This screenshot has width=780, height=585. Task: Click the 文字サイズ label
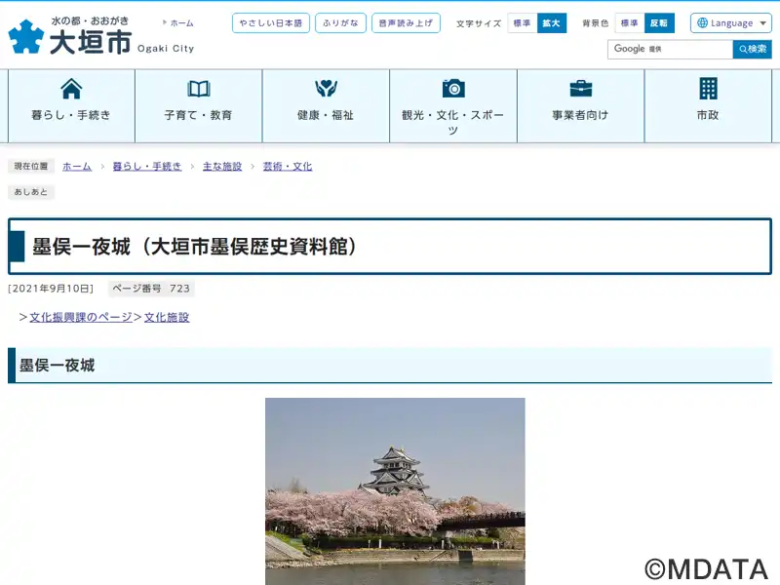[479, 23]
